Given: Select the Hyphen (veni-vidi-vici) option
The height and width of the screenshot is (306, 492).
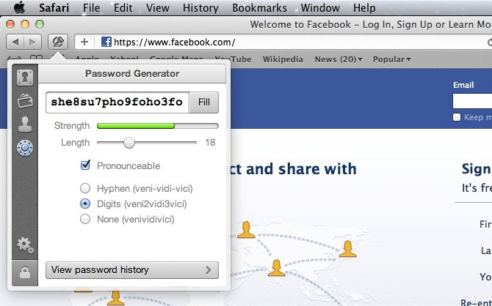Looking at the screenshot, I should (85, 188).
